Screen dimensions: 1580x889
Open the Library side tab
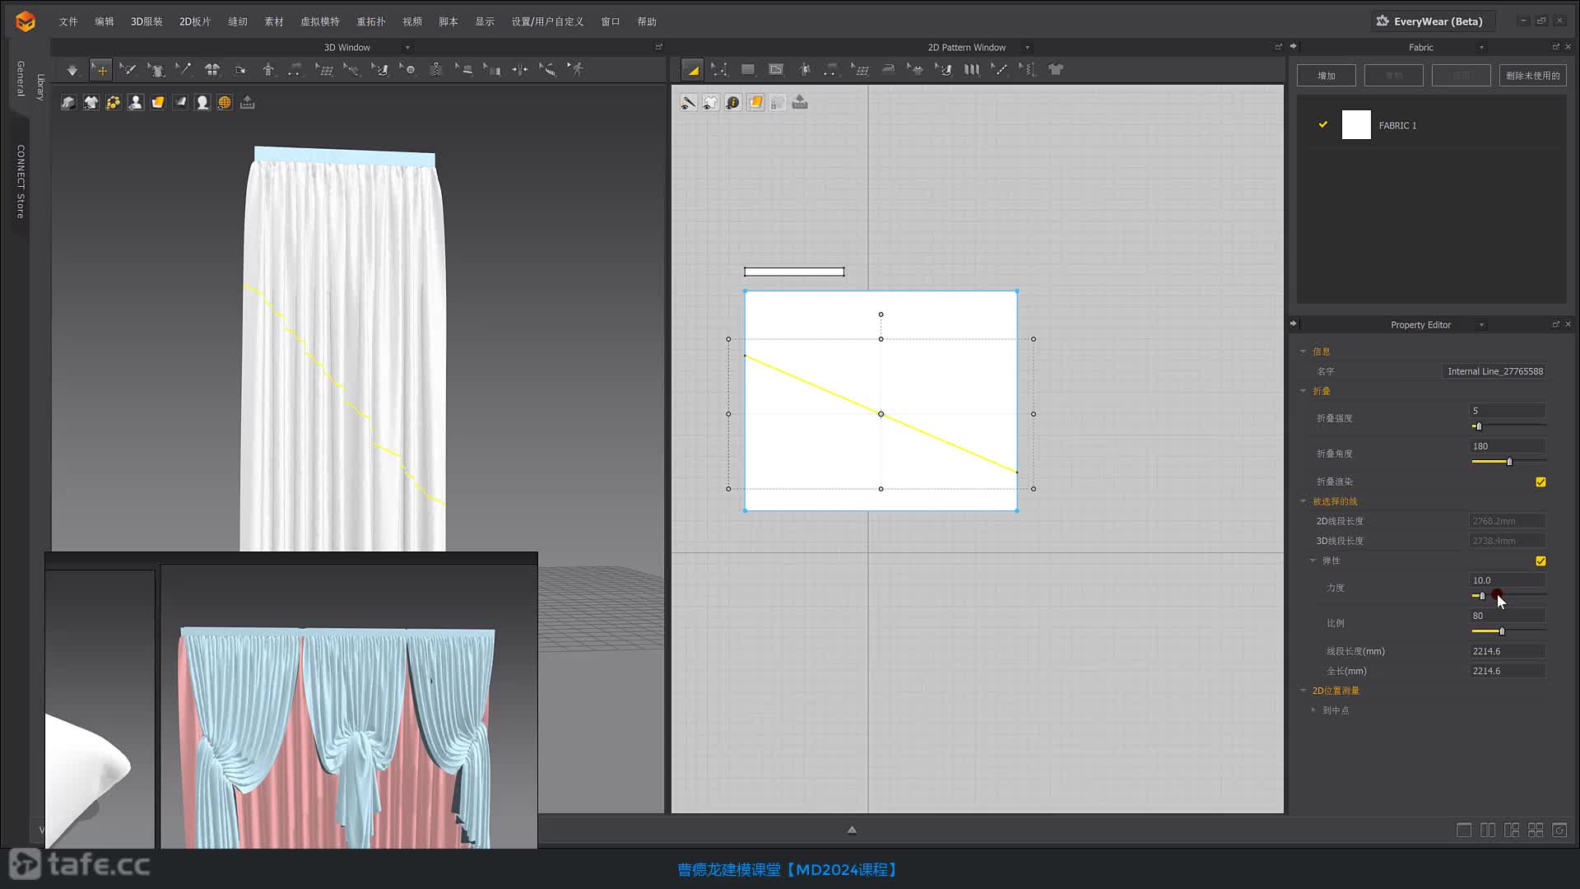pos(40,87)
